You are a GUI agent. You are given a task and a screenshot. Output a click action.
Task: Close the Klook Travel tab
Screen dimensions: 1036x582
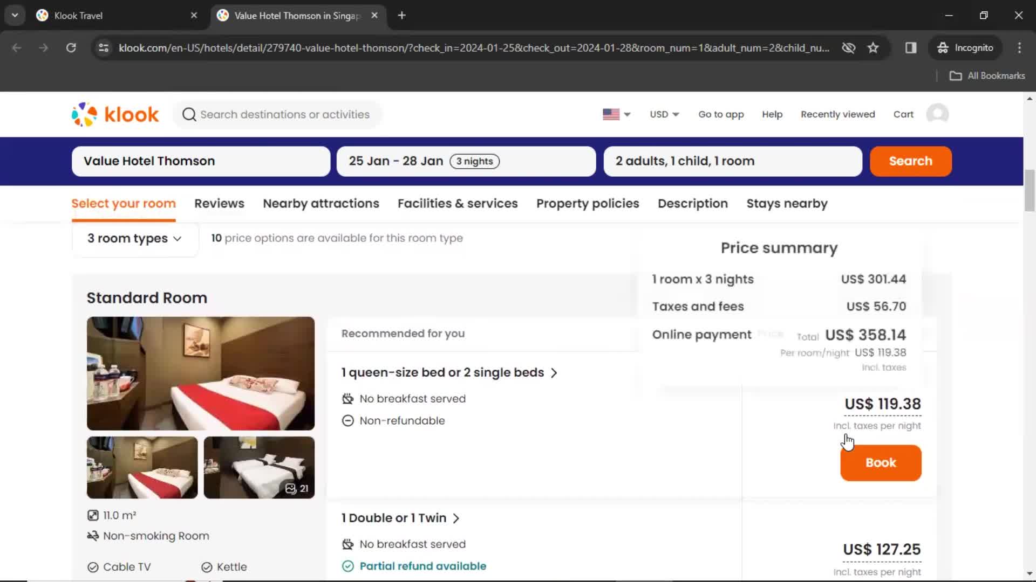[x=194, y=16]
